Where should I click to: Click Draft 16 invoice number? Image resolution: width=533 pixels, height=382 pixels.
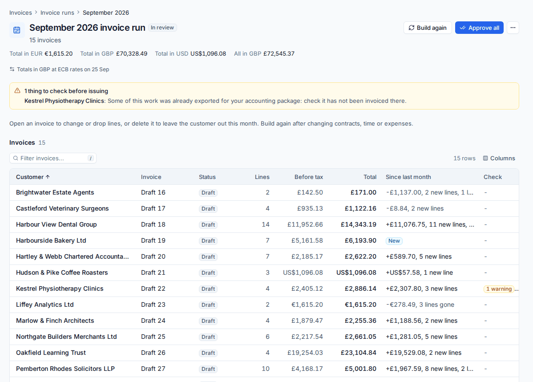[153, 192]
